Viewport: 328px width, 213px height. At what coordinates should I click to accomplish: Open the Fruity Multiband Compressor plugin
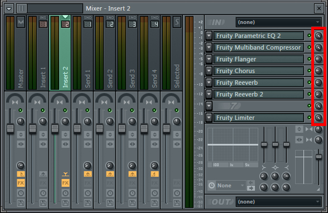click(x=259, y=47)
